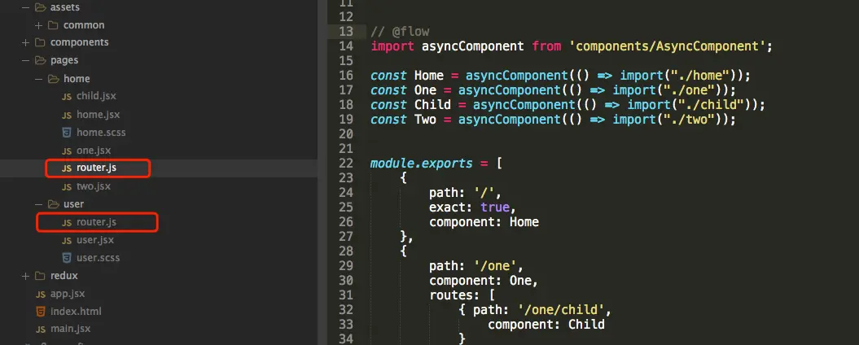Click the JS icon beside user.jsx
Image resolution: width=859 pixels, height=345 pixels.
click(x=67, y=241)
